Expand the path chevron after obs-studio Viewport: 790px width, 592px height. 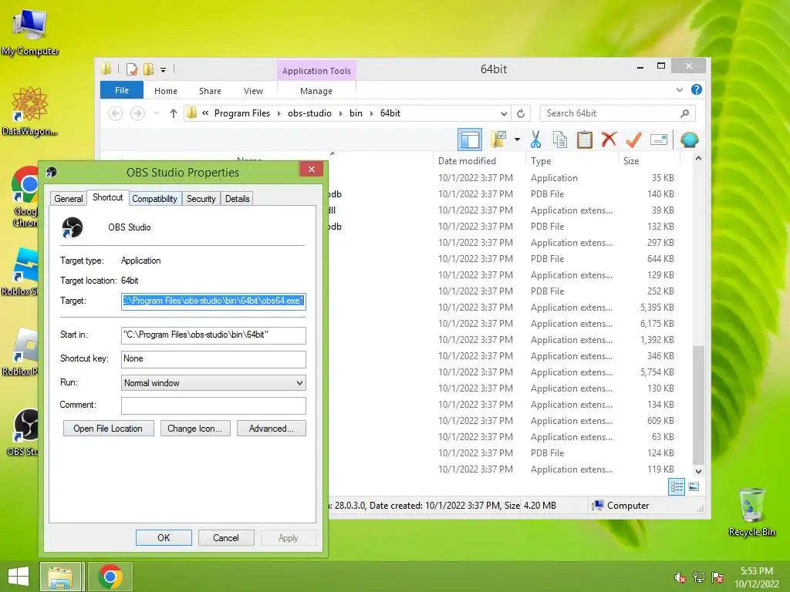340,114
